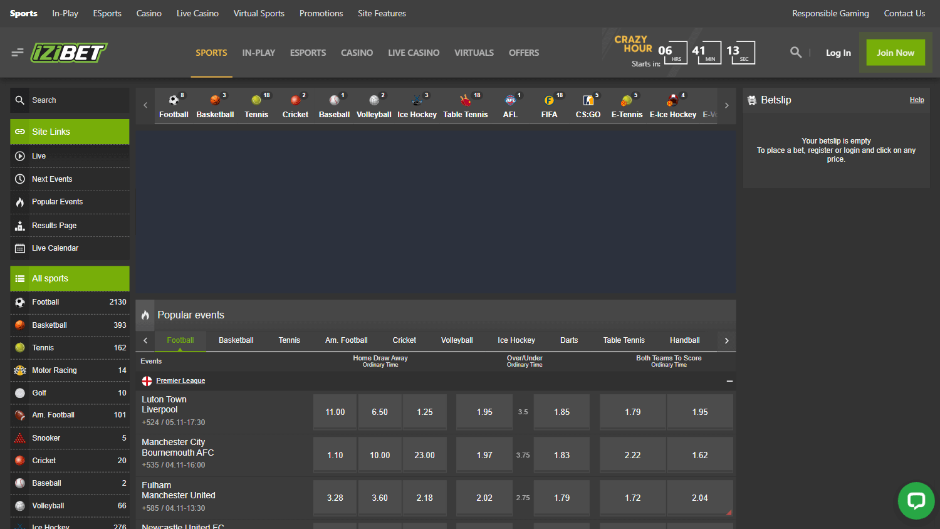940x529 pixels.
Task: Open Am. Football in All sports list
Action: (x=70, y=416)
